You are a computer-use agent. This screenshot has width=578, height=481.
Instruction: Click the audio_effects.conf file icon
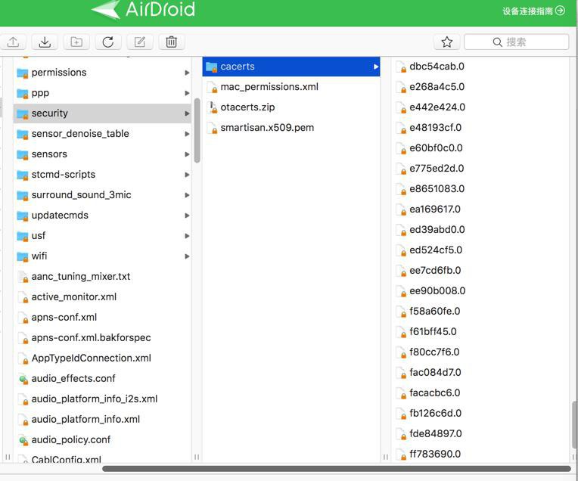point(23,379)
